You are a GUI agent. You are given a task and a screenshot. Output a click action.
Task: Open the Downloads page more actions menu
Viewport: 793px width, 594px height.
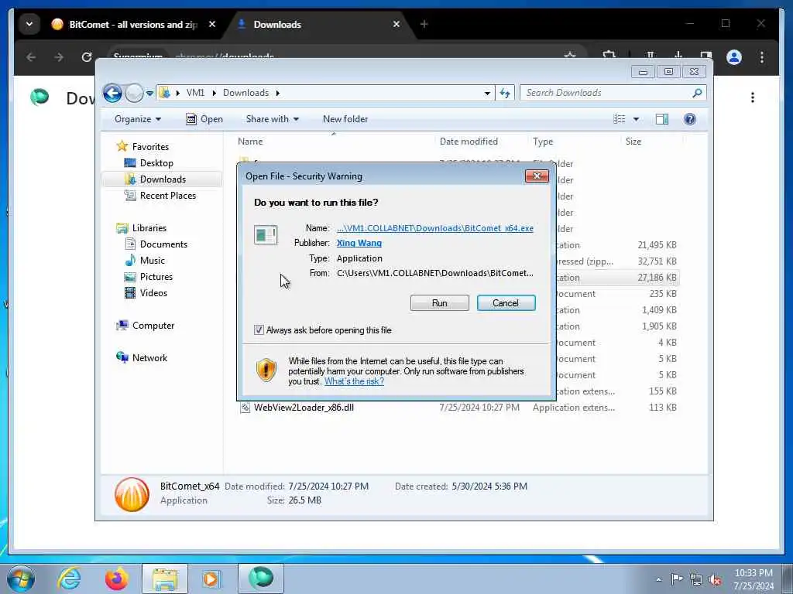click(753, 97)
